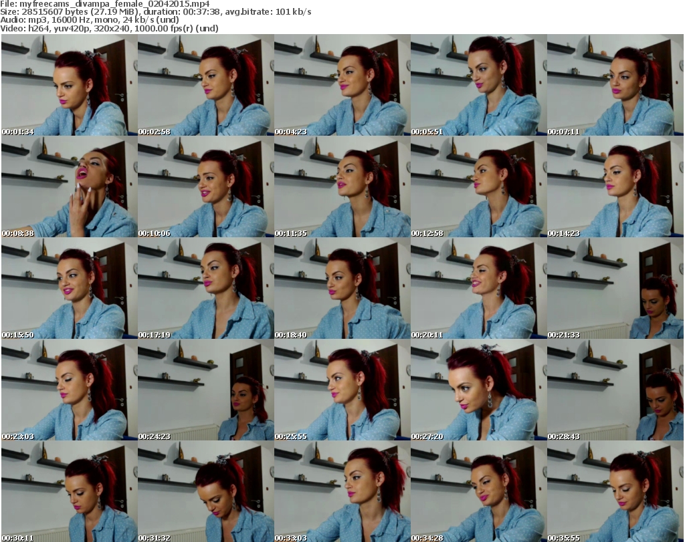Click the 'Audio: mp3, 16000 Hz' info line

click(x=90, y=20)
